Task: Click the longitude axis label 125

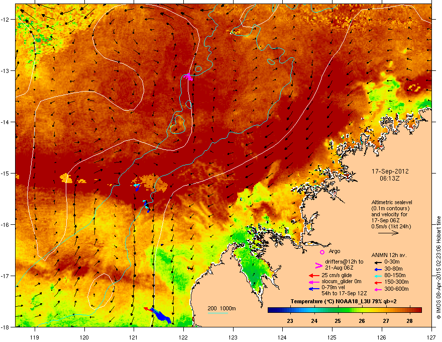Action: pyautogui.click(x=332, y=337)
